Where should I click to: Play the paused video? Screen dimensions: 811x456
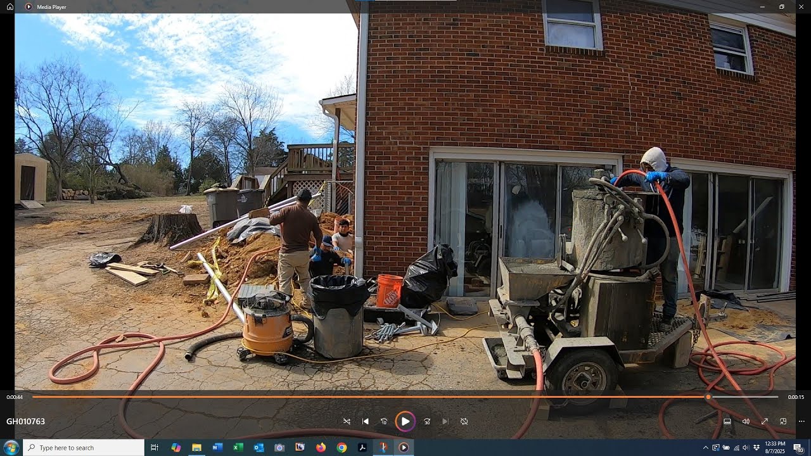pos(405,421)
